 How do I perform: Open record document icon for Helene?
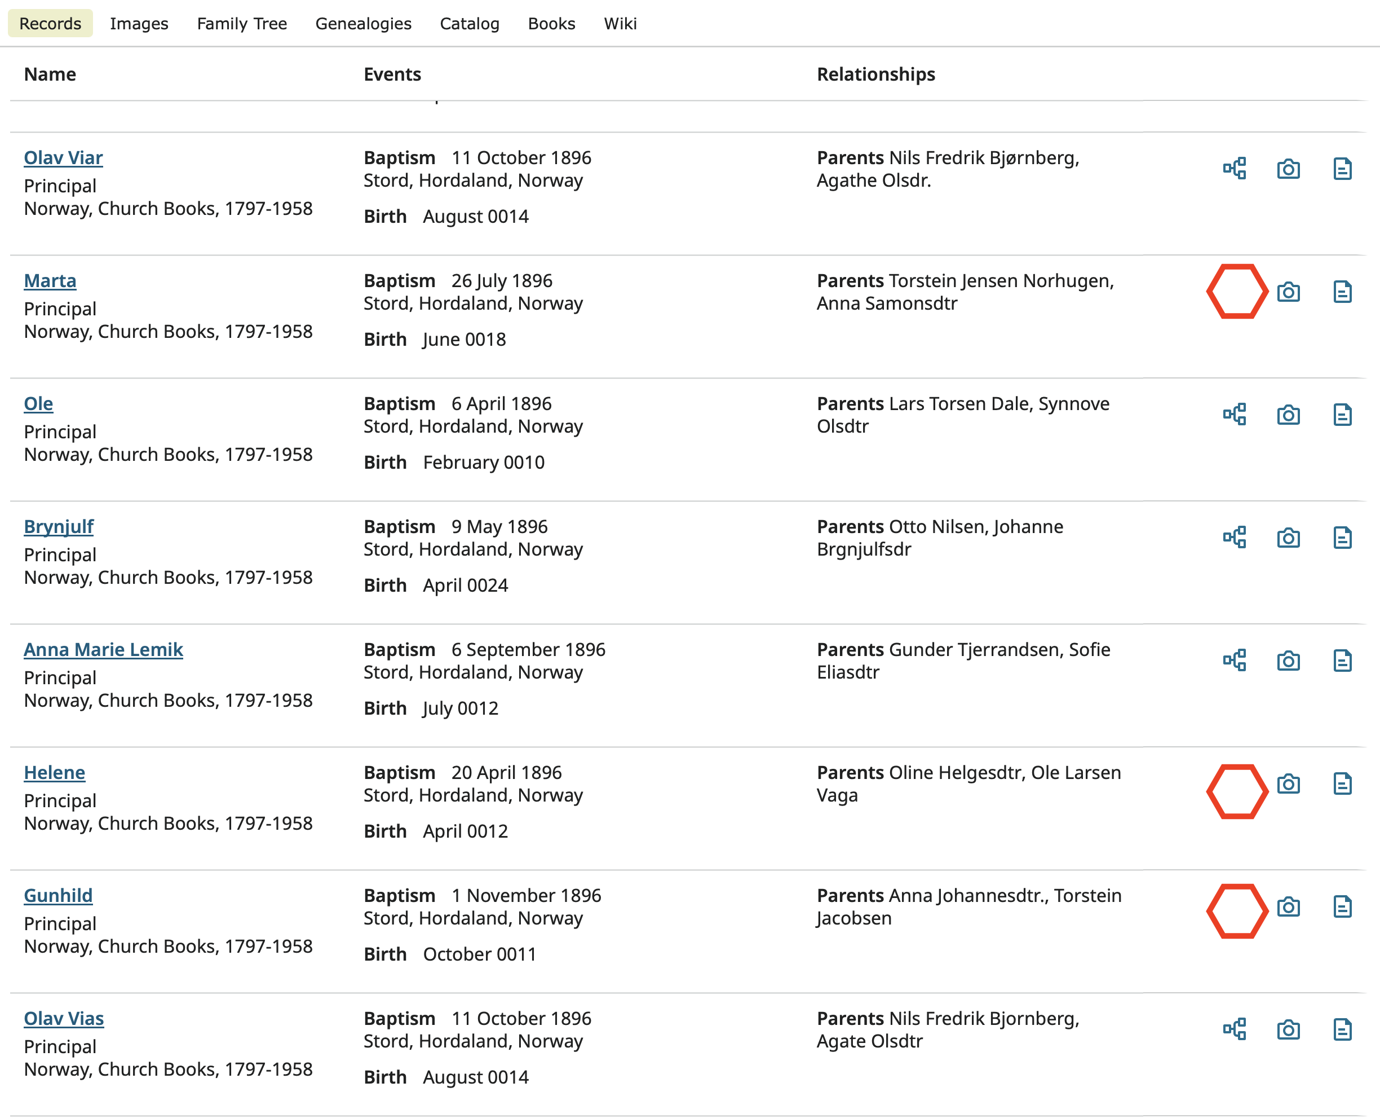point(1342,784)
